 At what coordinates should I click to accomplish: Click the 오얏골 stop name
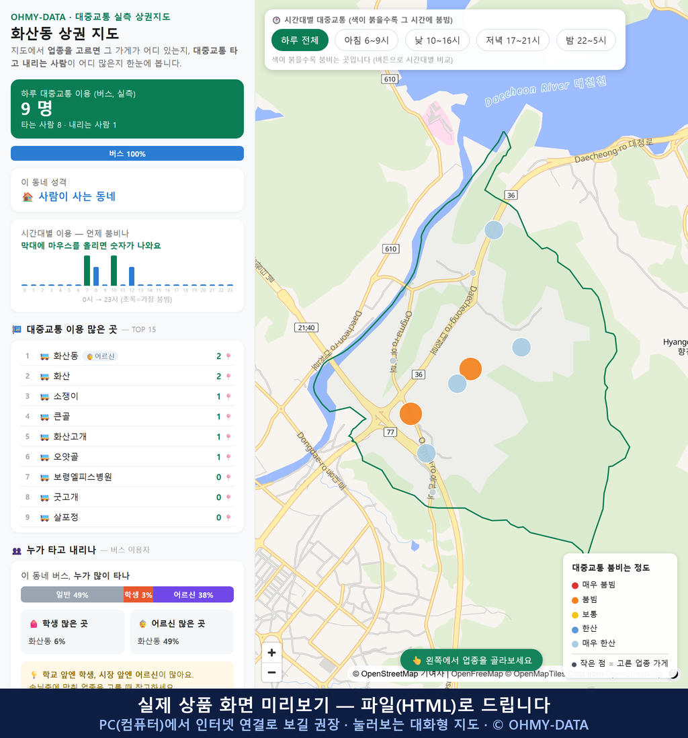[x=66, y=457]
